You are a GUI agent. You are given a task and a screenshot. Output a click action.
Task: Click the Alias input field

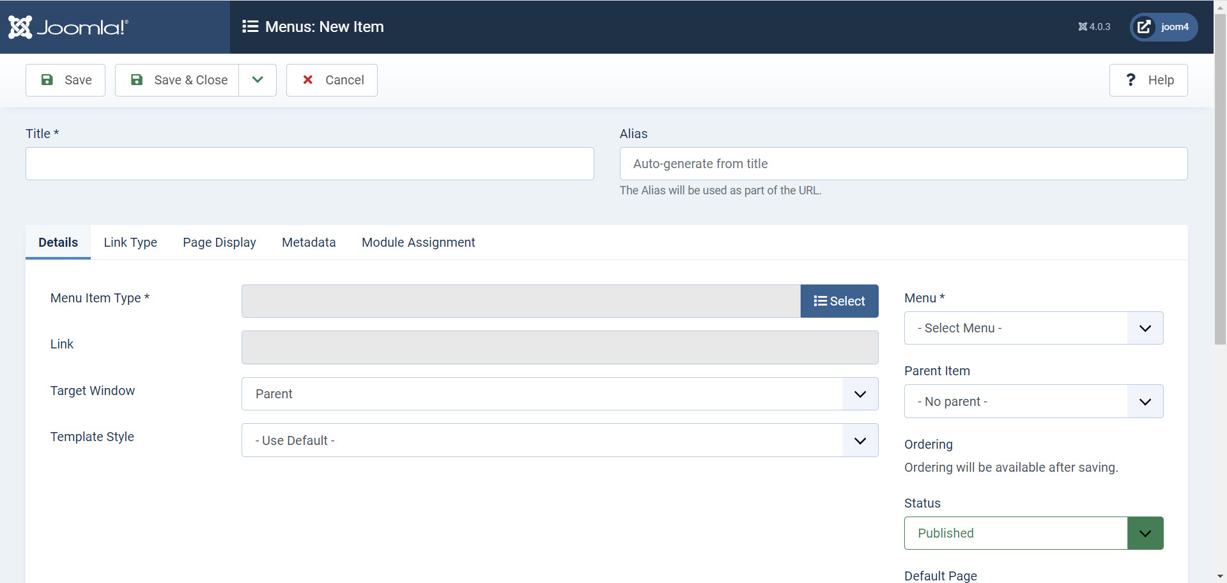click(903, 164)
